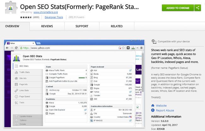This screenshot has width=205, height=131.
Task: Click the SEO Stats extension toolbar icon
Action: pyautogui.click(x=133, y=48)
